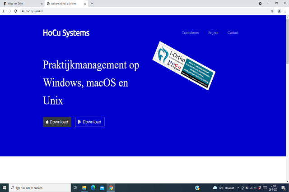Click the volume speaker tray icon
Screen dimensions: 289x192
tap(255, 188)
